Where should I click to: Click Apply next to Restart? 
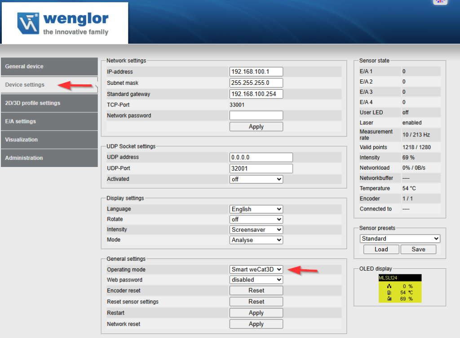tap(256, 313)
